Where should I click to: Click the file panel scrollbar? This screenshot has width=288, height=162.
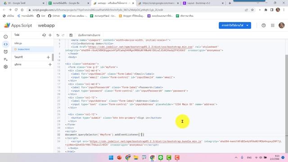click(x=53, y=57)
